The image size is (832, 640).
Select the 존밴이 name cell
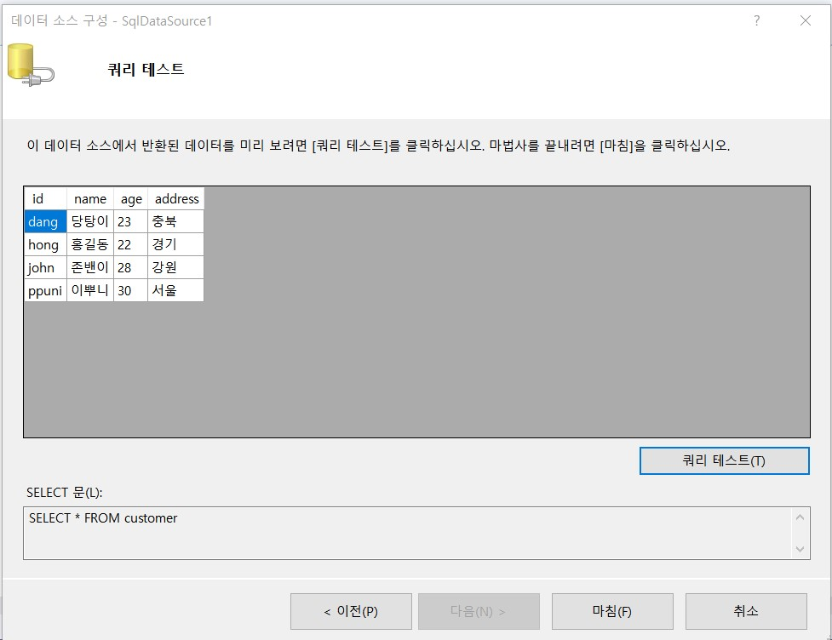(90, 268)
